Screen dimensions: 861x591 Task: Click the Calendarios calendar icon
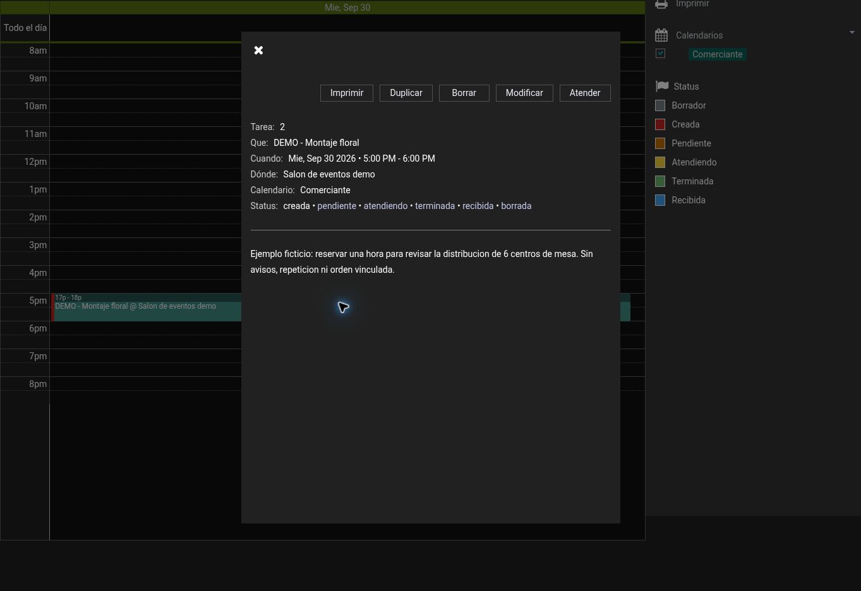point(661,35)
